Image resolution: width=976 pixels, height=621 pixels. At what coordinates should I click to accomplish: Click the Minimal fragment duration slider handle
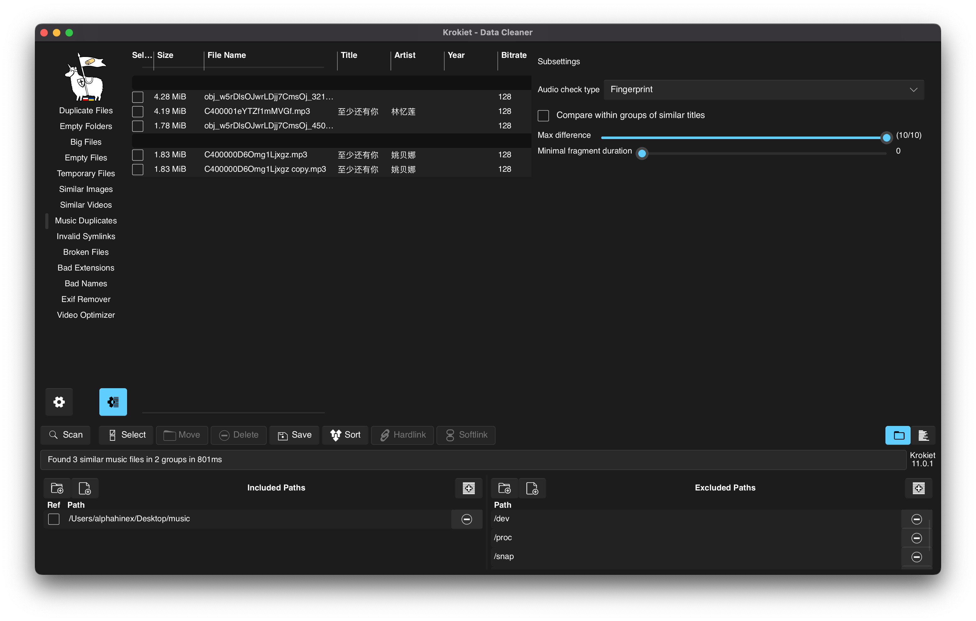642,153
